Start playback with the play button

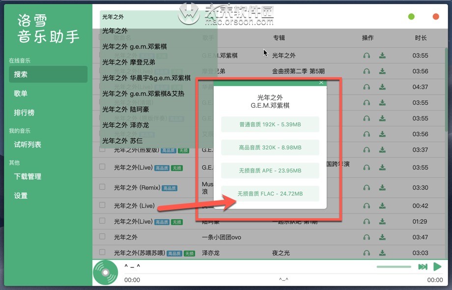pyautogui.click(x=437, y=266)
